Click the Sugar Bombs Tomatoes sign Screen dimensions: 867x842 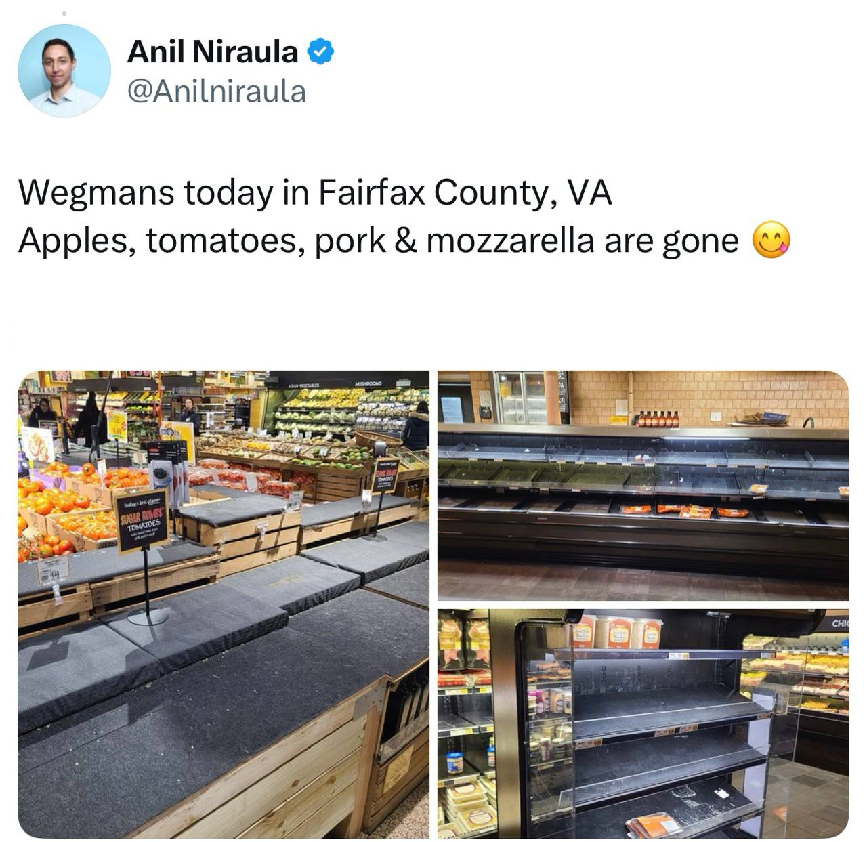(141, 520)
